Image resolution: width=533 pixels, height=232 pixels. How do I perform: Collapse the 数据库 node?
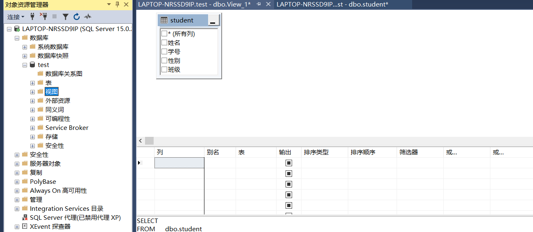(17, 38)
